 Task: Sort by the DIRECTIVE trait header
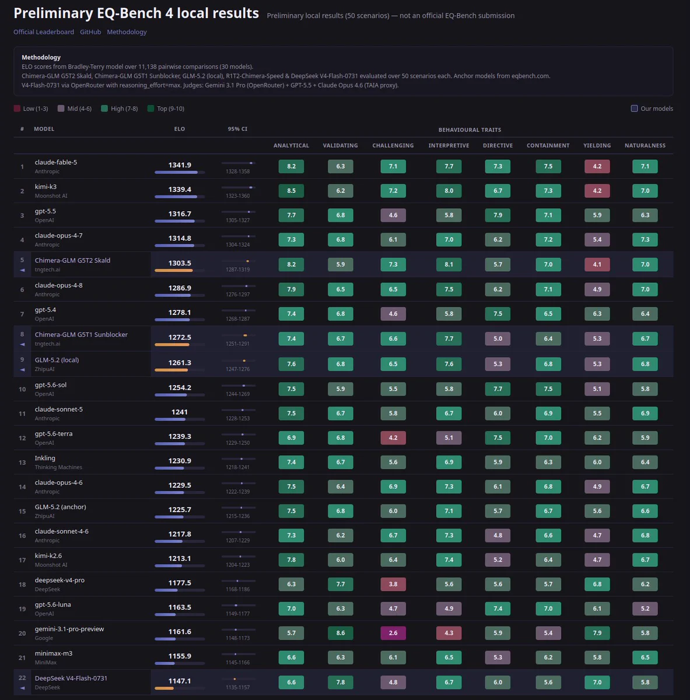[x=498, y=146]
